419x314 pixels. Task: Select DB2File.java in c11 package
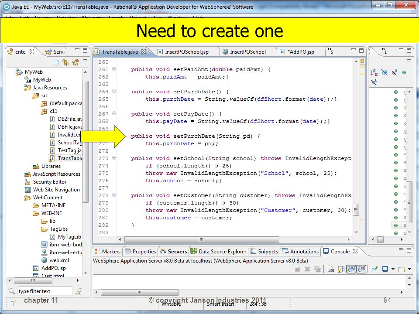click(66, 119)
